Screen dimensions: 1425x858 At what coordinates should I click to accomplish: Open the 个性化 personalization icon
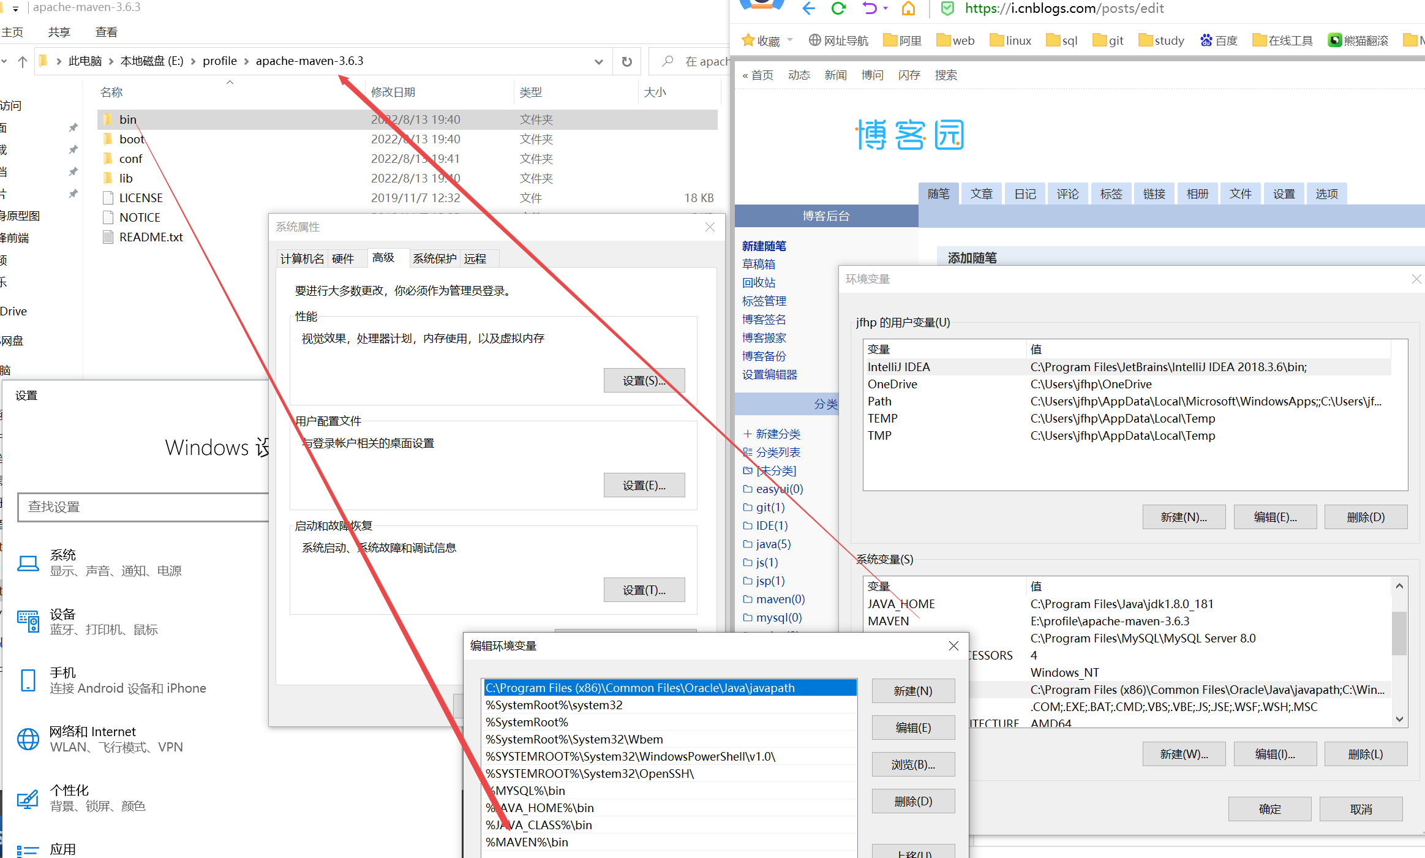point(28,797)
